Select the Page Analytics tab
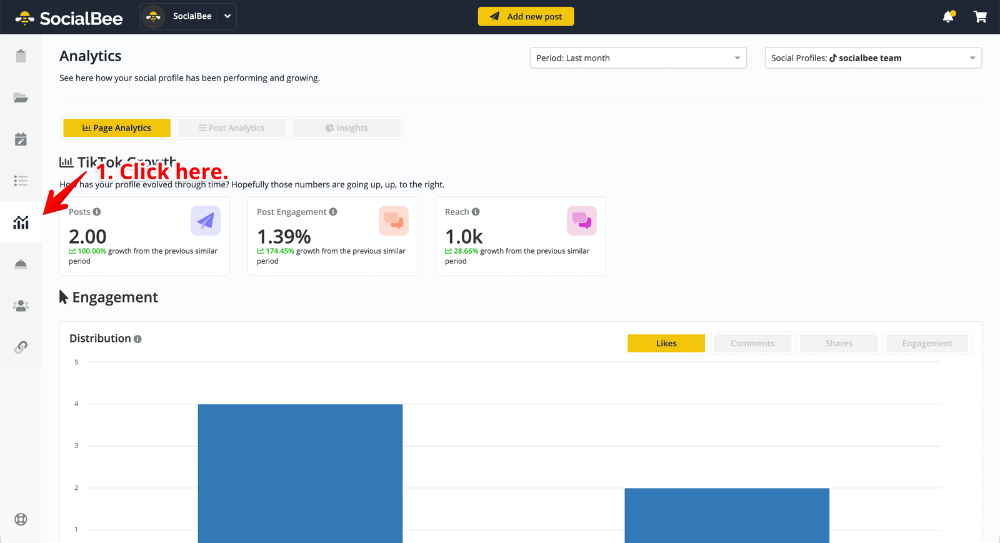Viewport: 1000px width, 543px height. pyautogui.click(x=117, y=128)
